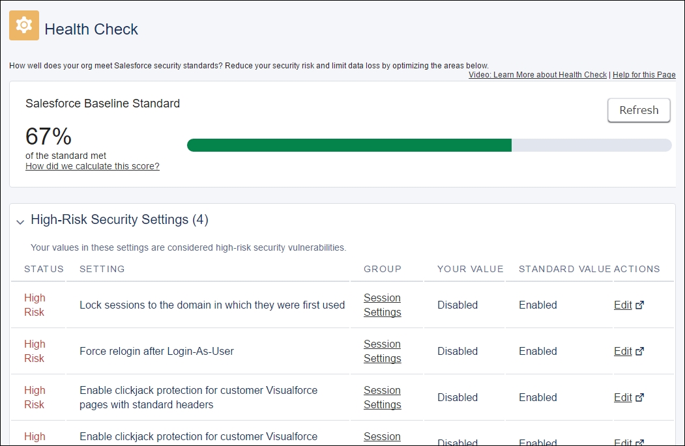Click the SETTING column header

point(102,270)
